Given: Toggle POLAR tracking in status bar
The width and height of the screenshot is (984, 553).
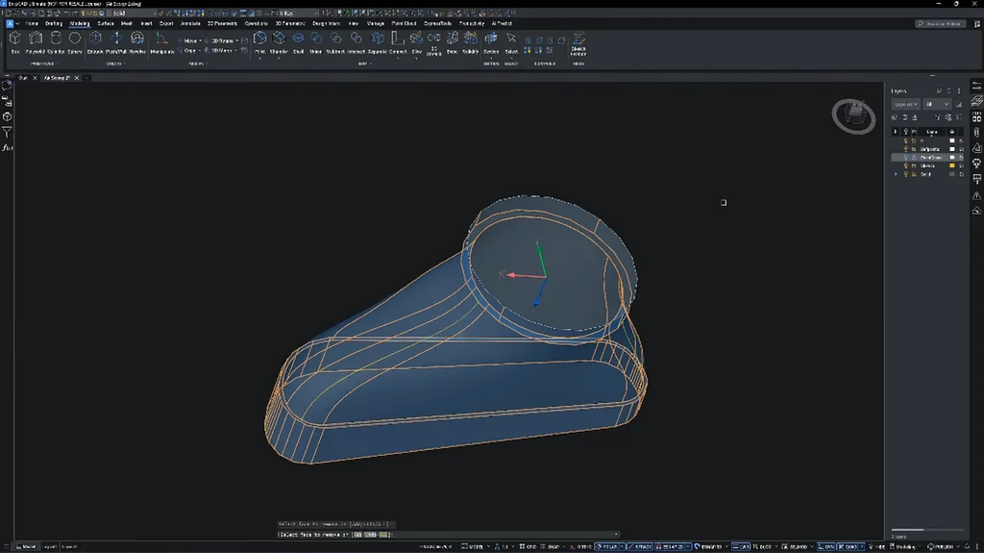Looking at the screenshot, I should [607, 546].
